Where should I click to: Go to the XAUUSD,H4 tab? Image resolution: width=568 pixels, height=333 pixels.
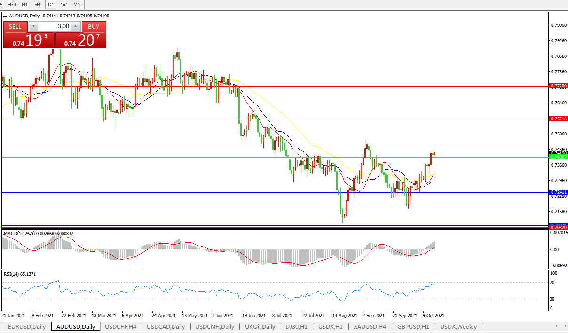(370, 326)
